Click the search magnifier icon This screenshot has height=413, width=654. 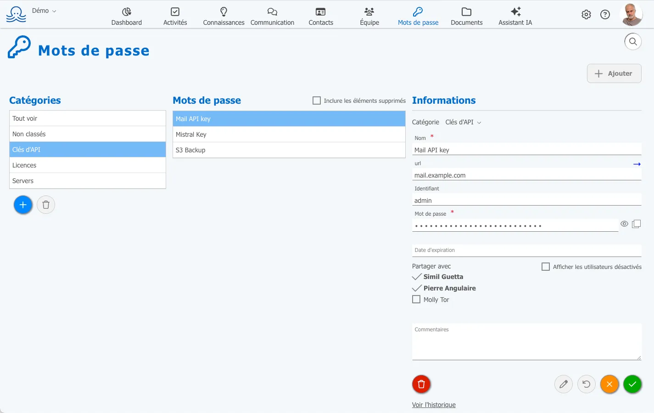coord(633,42)
